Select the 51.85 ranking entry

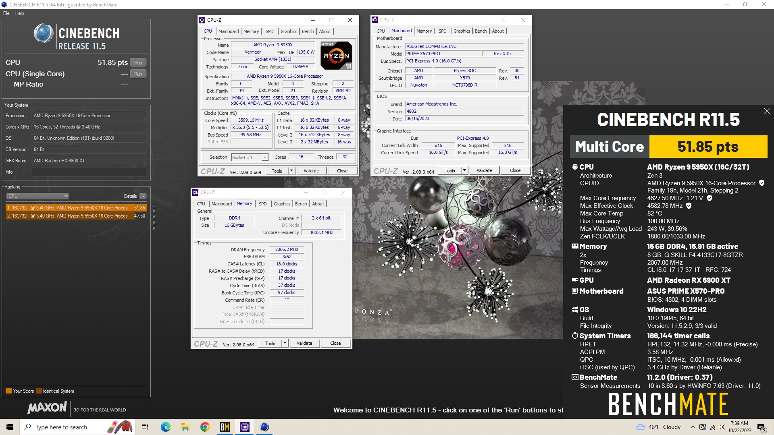(76, 208)
